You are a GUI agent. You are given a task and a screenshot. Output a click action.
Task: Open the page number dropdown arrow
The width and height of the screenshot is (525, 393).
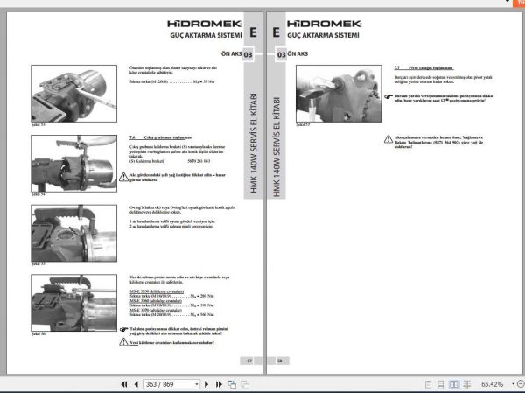tap(197, 384)
